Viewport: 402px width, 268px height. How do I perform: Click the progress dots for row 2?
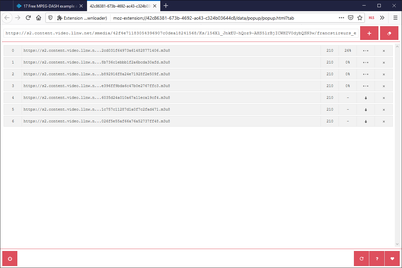(x=366, y=74)
